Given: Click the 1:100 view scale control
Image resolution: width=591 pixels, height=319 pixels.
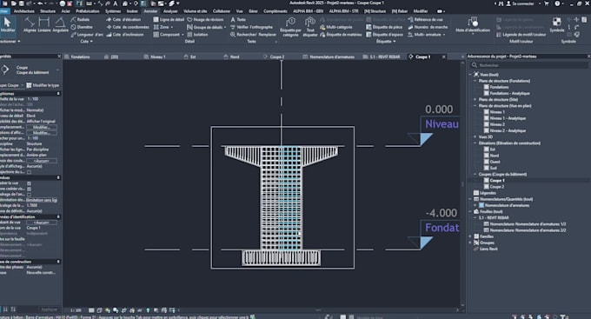Looking at the screenshot, I should (x=76, y=310).
